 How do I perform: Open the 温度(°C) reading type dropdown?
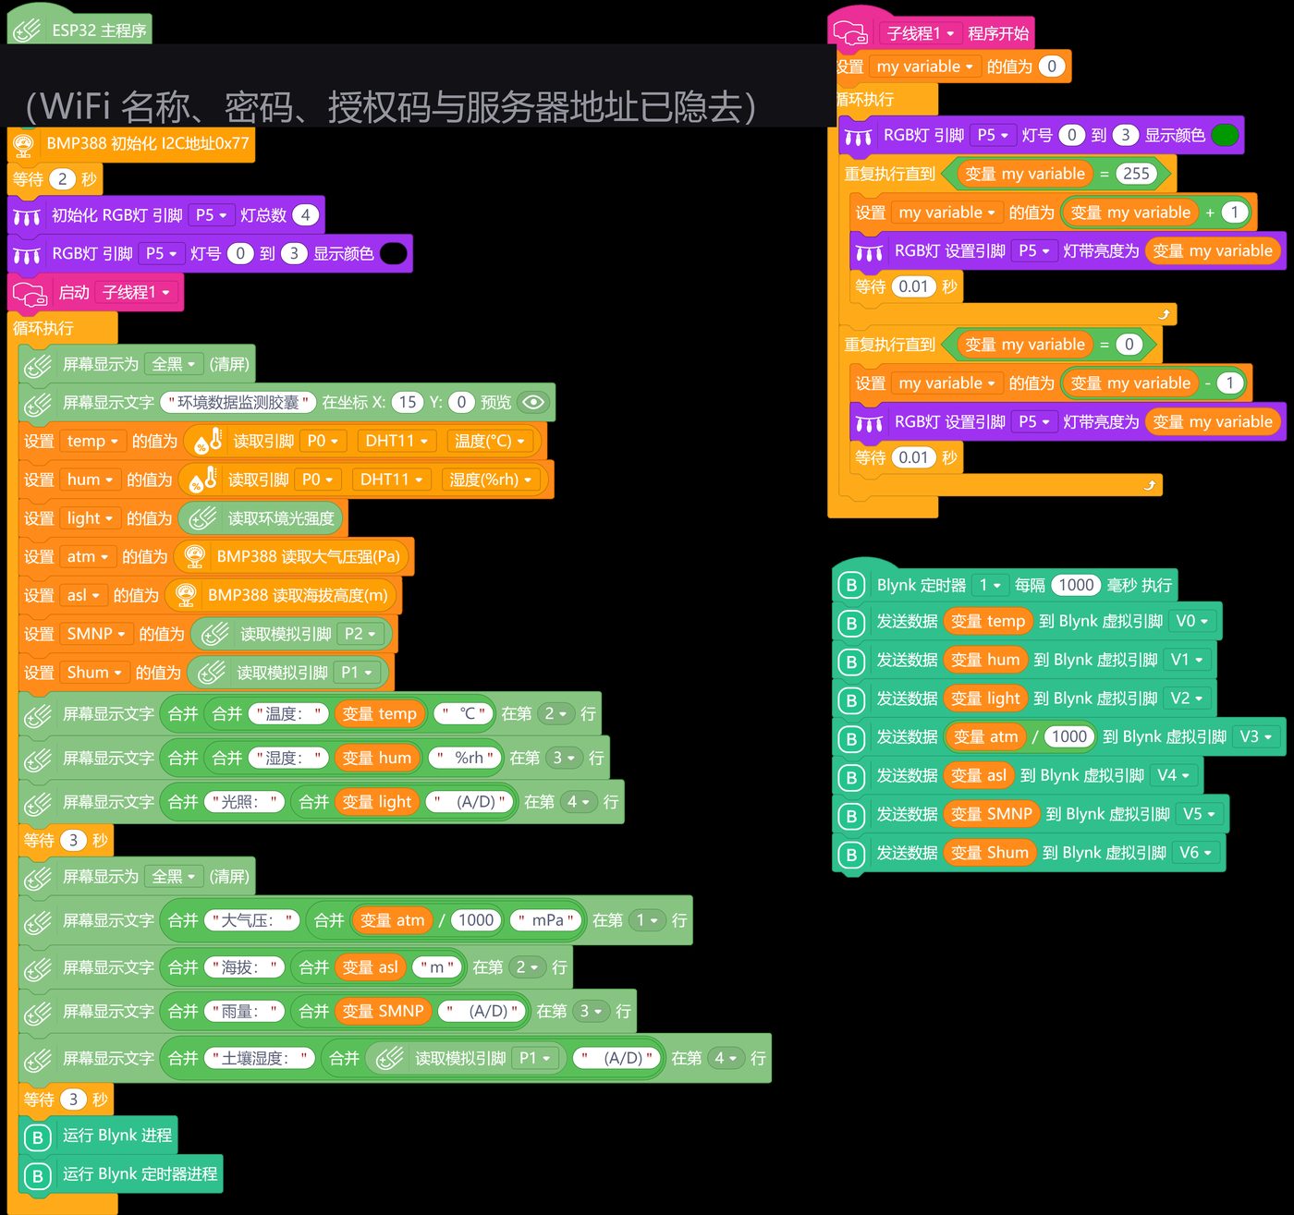pyautogui.click(x=490, y=442)
